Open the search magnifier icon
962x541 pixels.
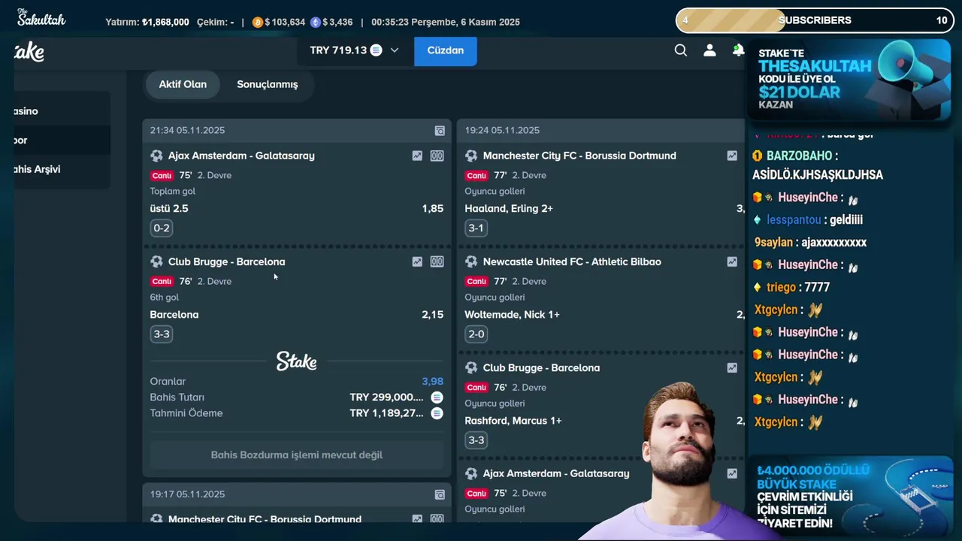click(680, 50)
